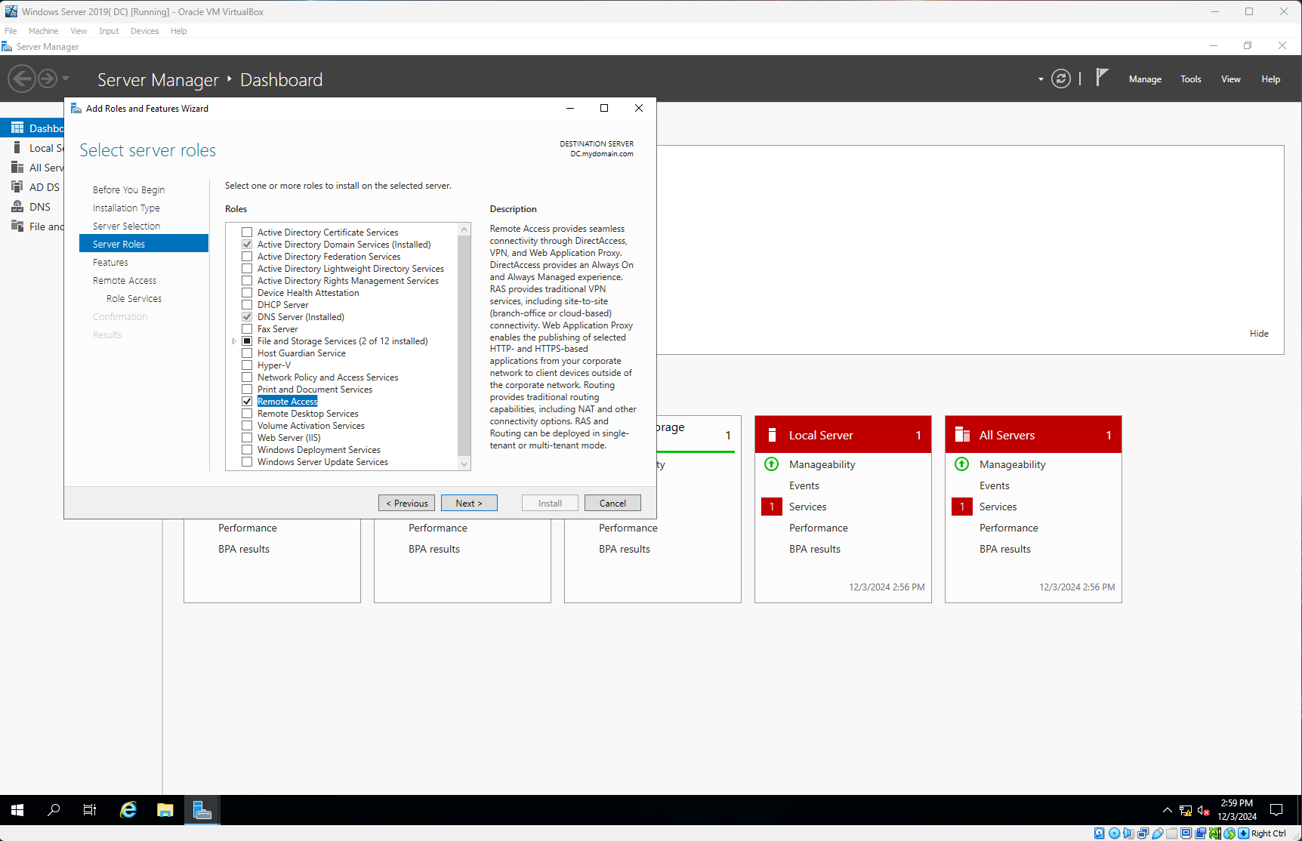Click the roles list scroll-up arrow
Viewport: 1302px width, 841px height.
pyautogui.click(x=464, y=229)
